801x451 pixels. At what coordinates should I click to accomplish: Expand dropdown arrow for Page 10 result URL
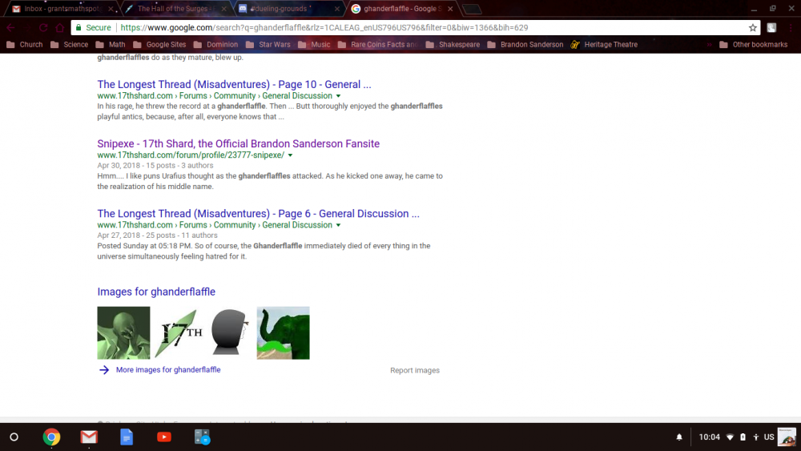pos(338,96)
